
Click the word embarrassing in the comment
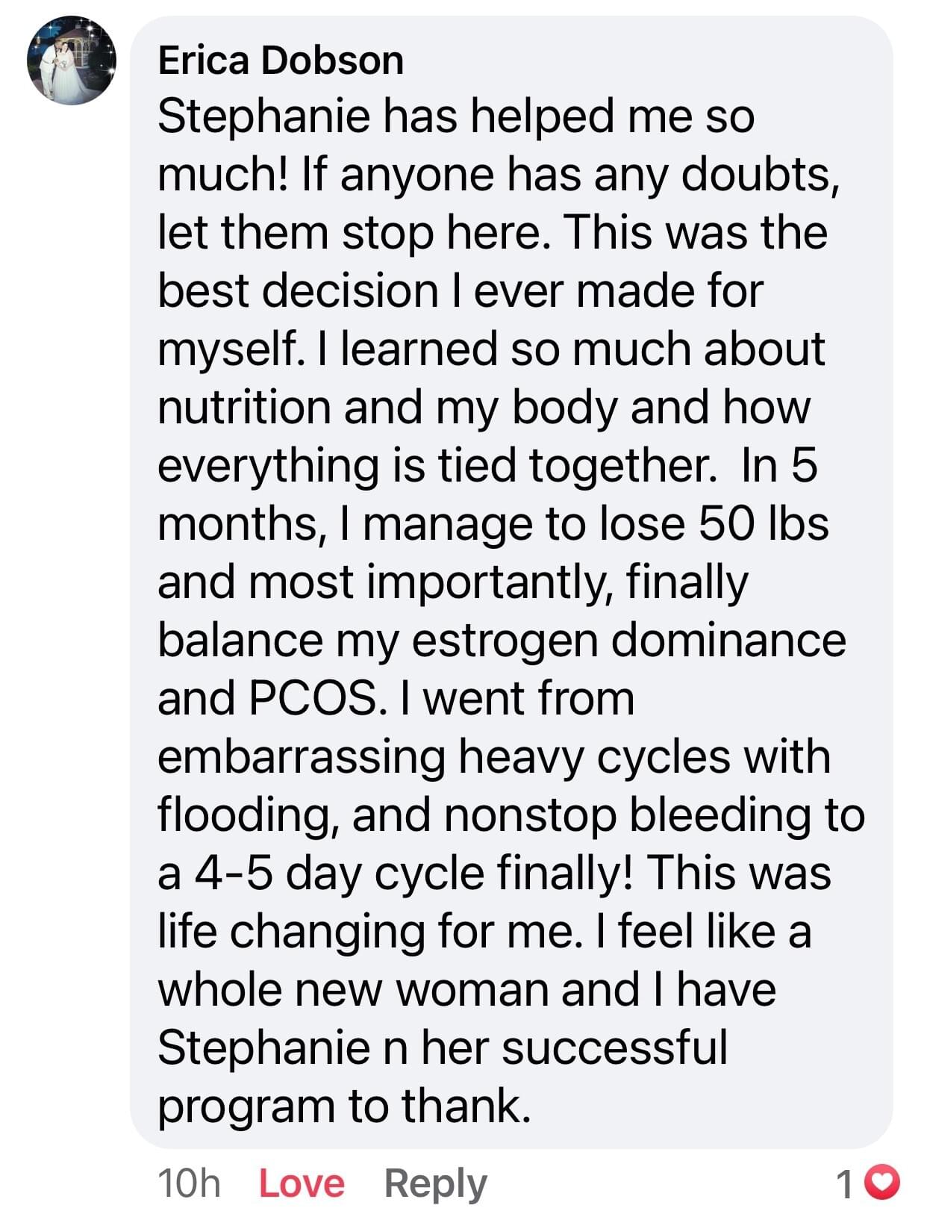point(302,756)
